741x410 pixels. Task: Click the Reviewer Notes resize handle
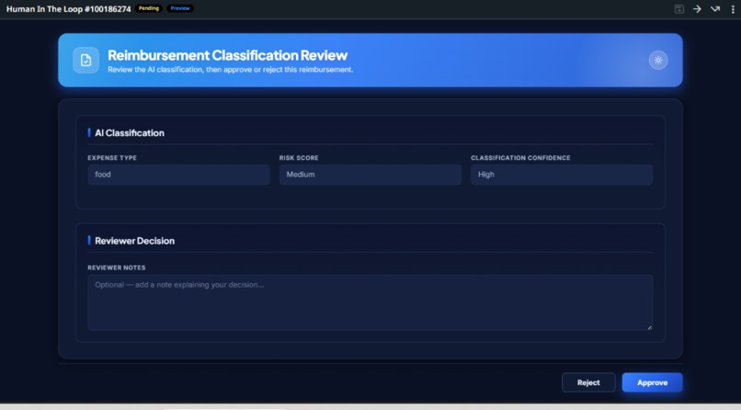650,327
